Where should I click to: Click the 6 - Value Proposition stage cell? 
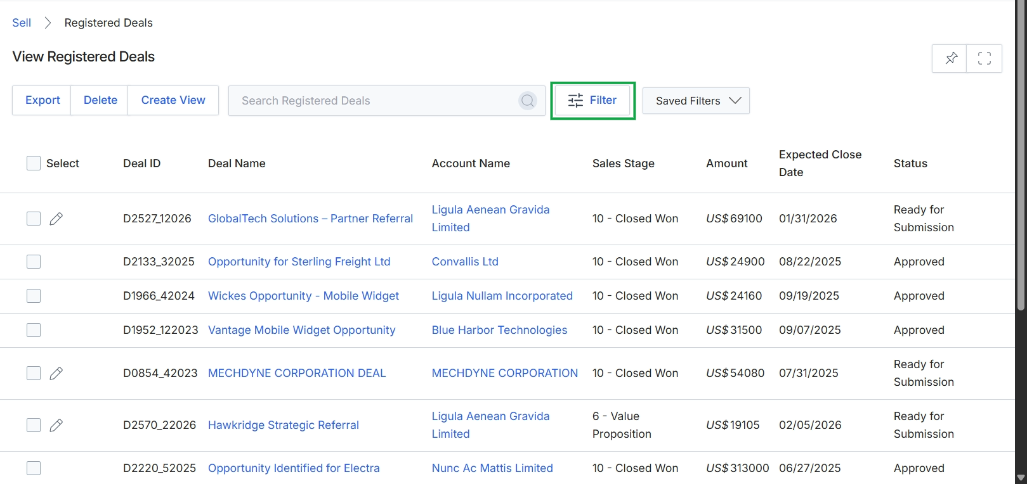click(622, 425)
